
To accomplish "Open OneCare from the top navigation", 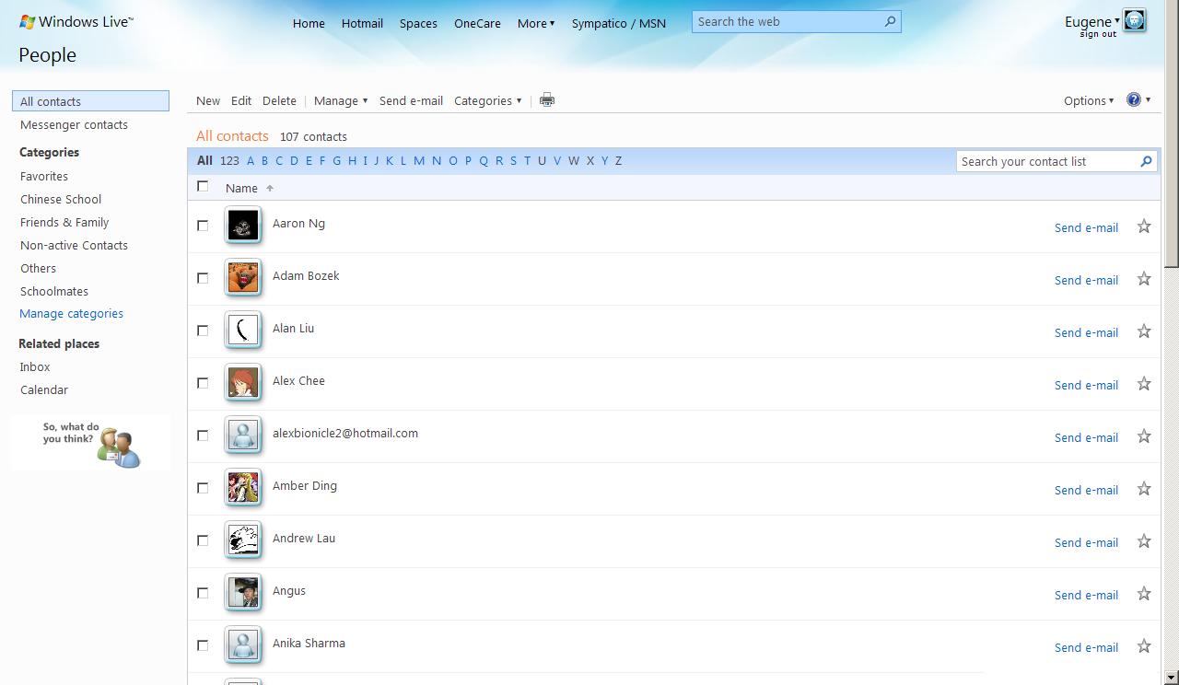I will coord(477,23).
